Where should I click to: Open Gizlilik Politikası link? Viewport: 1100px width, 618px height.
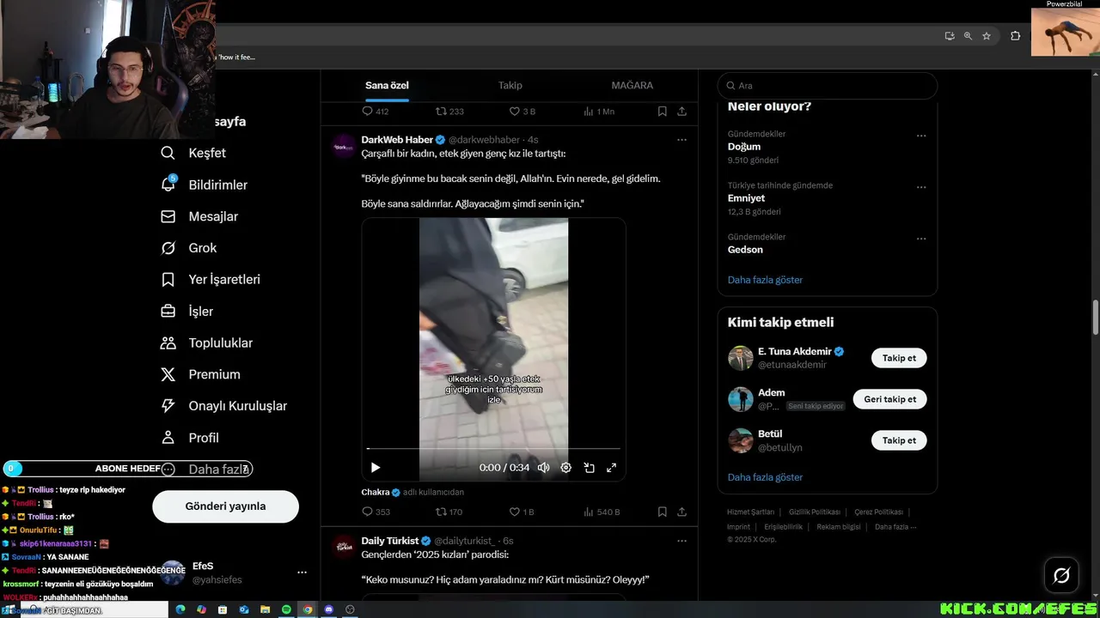click(815, 512)
